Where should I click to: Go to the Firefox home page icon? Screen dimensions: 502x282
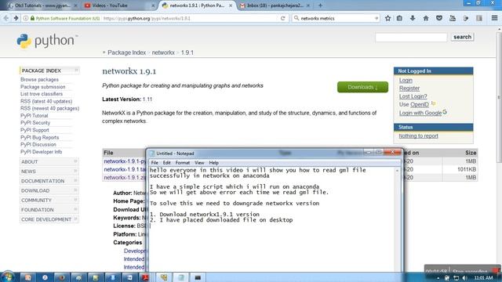click(426, 18)
